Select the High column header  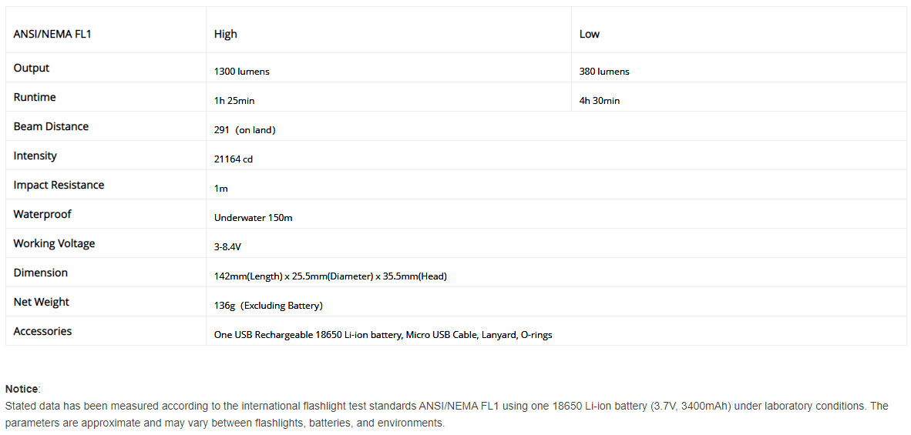pos(225,34)
